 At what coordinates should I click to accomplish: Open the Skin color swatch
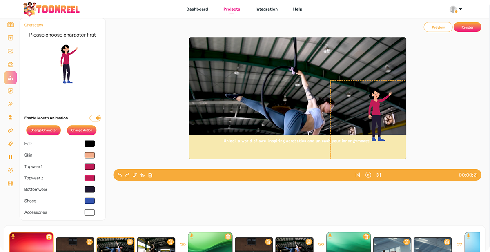89,155
